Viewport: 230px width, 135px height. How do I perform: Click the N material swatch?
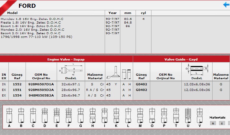[x=213, y=123]
